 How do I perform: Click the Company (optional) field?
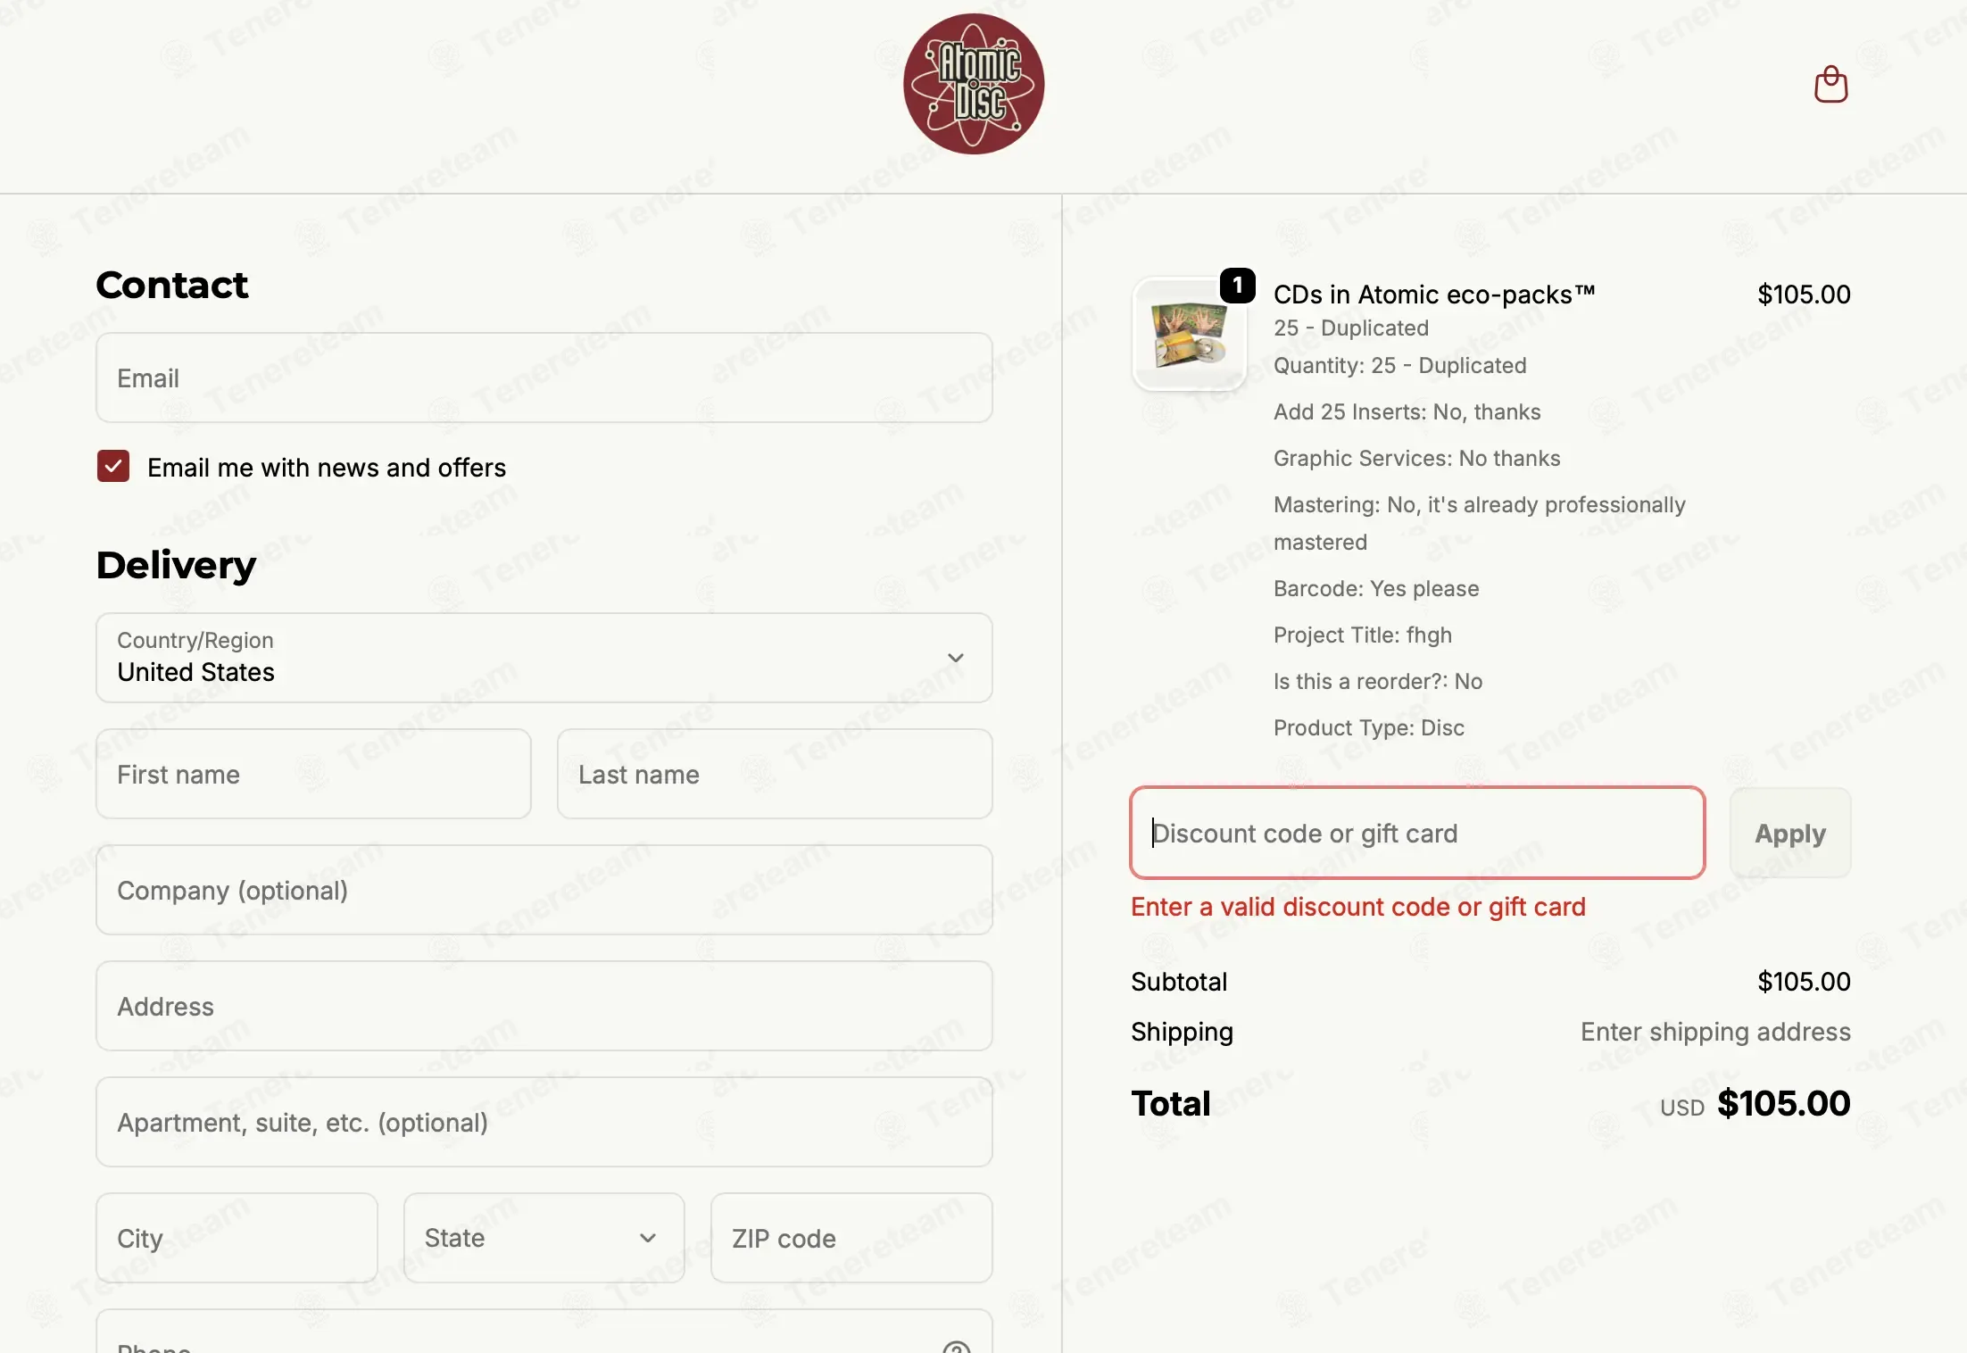click(544, 890)
